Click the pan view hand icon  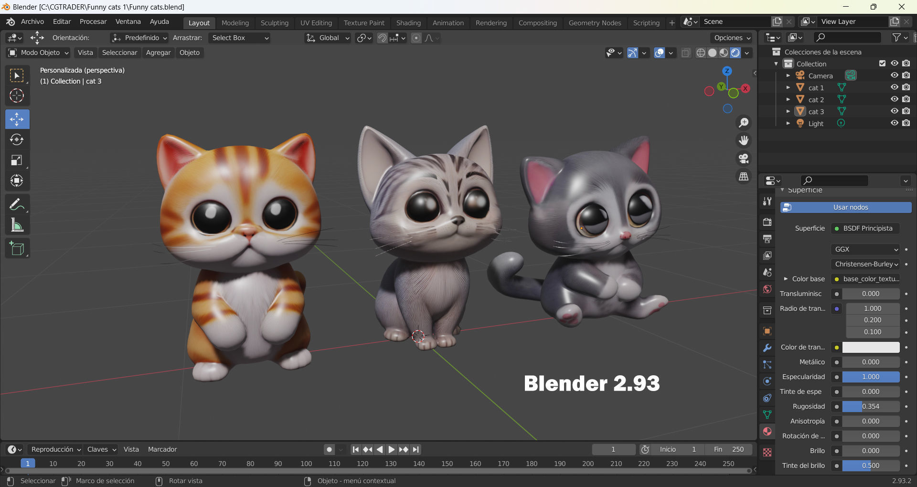click(x=744, y=140)
